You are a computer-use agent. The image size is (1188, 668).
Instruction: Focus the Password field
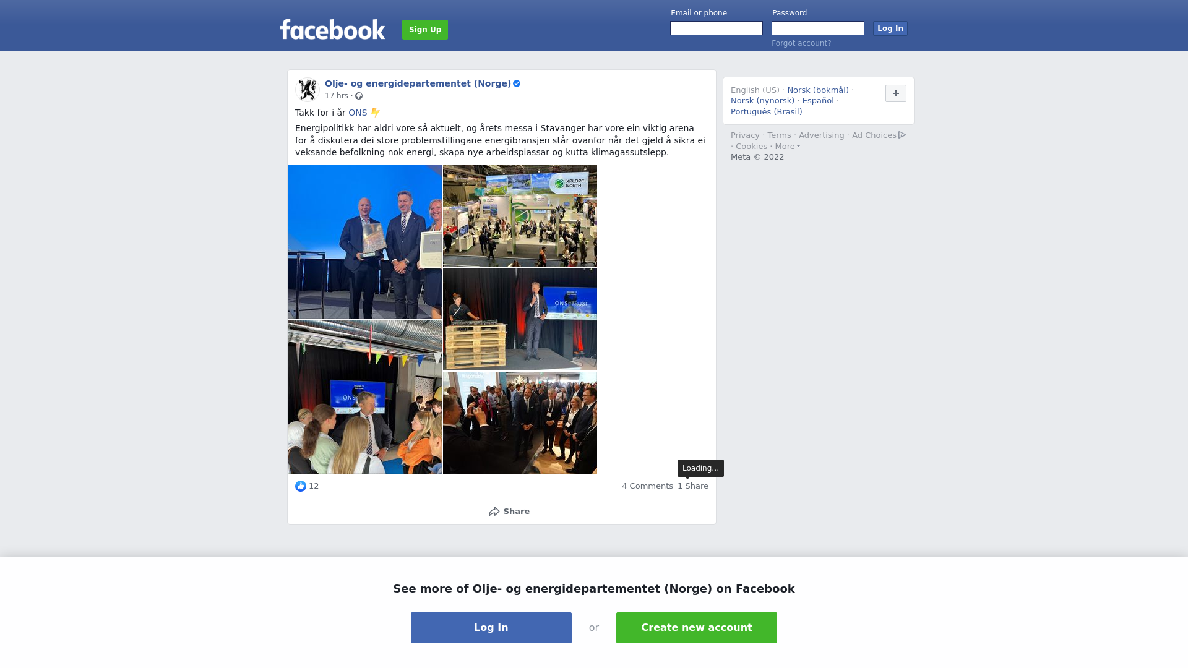pos(818,28)
